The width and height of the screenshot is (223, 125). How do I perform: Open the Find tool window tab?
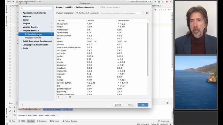pos(13,121)
